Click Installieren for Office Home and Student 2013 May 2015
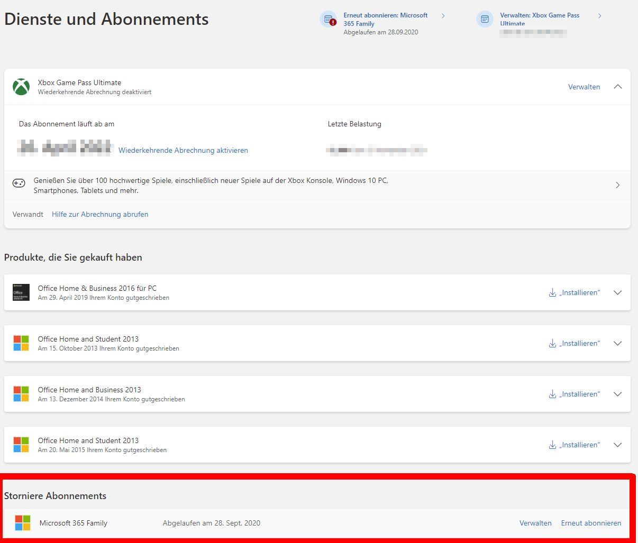Viewport: 638px width, 543px height. tap(580, 445)
